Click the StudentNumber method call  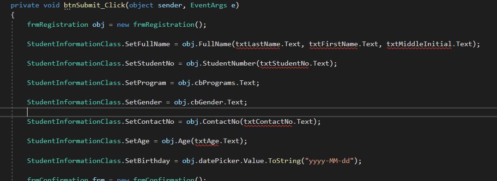pos(229,63)
